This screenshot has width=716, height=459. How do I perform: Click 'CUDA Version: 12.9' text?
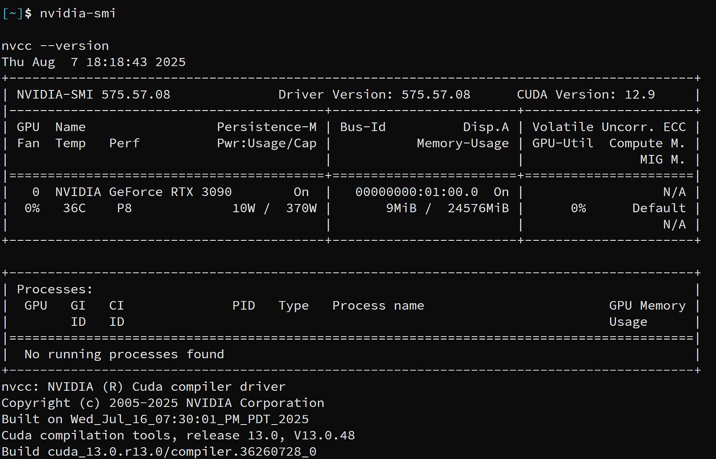tap(586, 94)
